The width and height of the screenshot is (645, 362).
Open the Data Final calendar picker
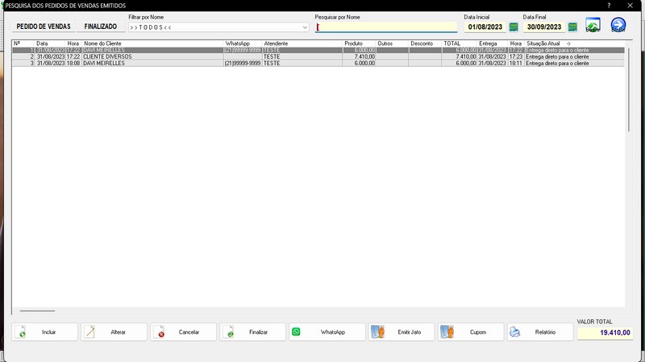pyautogui.click(x=572, y=27)
